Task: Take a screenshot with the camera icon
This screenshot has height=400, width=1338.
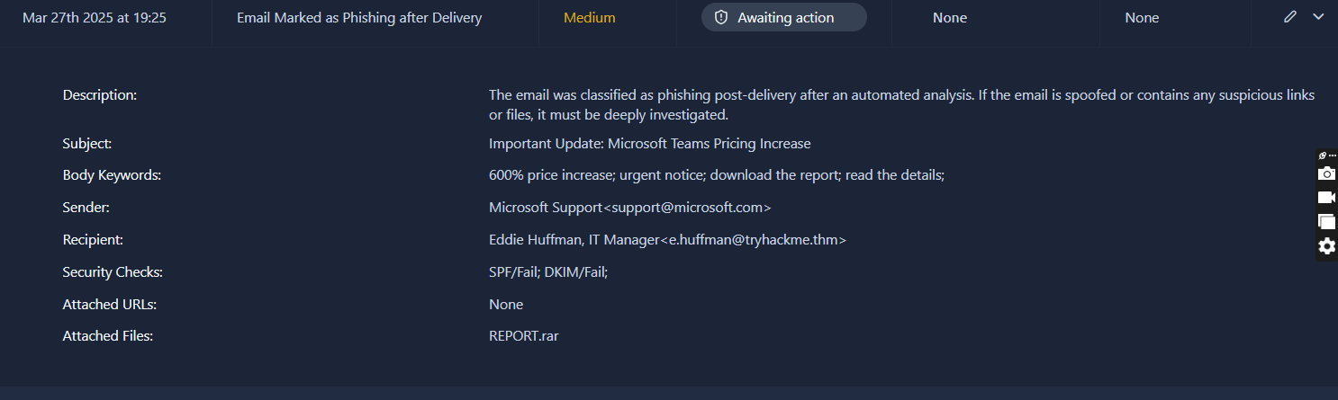Action: [1326, 173]
